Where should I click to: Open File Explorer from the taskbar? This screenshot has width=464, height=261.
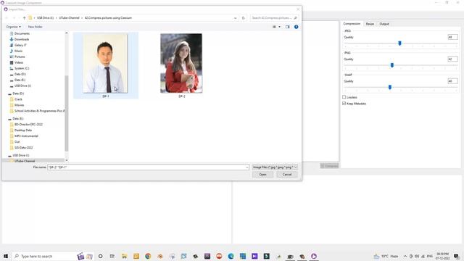[x=124, y=256]
